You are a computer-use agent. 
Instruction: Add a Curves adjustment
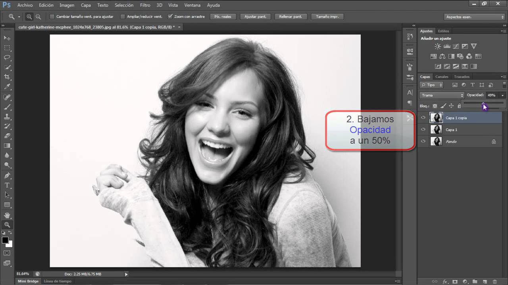click(456, 46)
